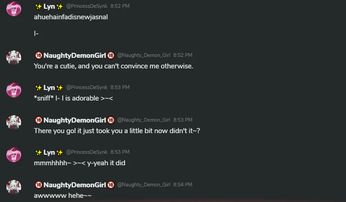Click the left 18+ badge beside NaughtyDemonGirl at 8:52
This screenshot has height=202, width=346.
[x=39, y=55]
